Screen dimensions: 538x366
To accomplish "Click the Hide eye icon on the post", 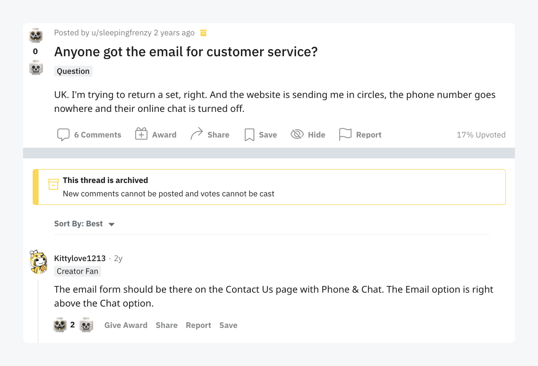I will tap(297, 134).
